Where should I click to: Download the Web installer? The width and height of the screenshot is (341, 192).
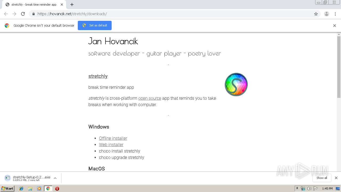[x=111, y=145]
